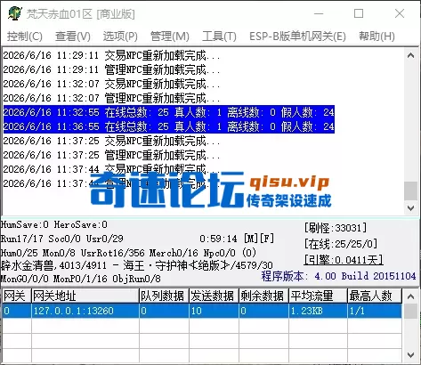This screenshot has width=421, height=365.
Task: Maximize the 梵天赤血01区 window
Action: click(359, 13)
